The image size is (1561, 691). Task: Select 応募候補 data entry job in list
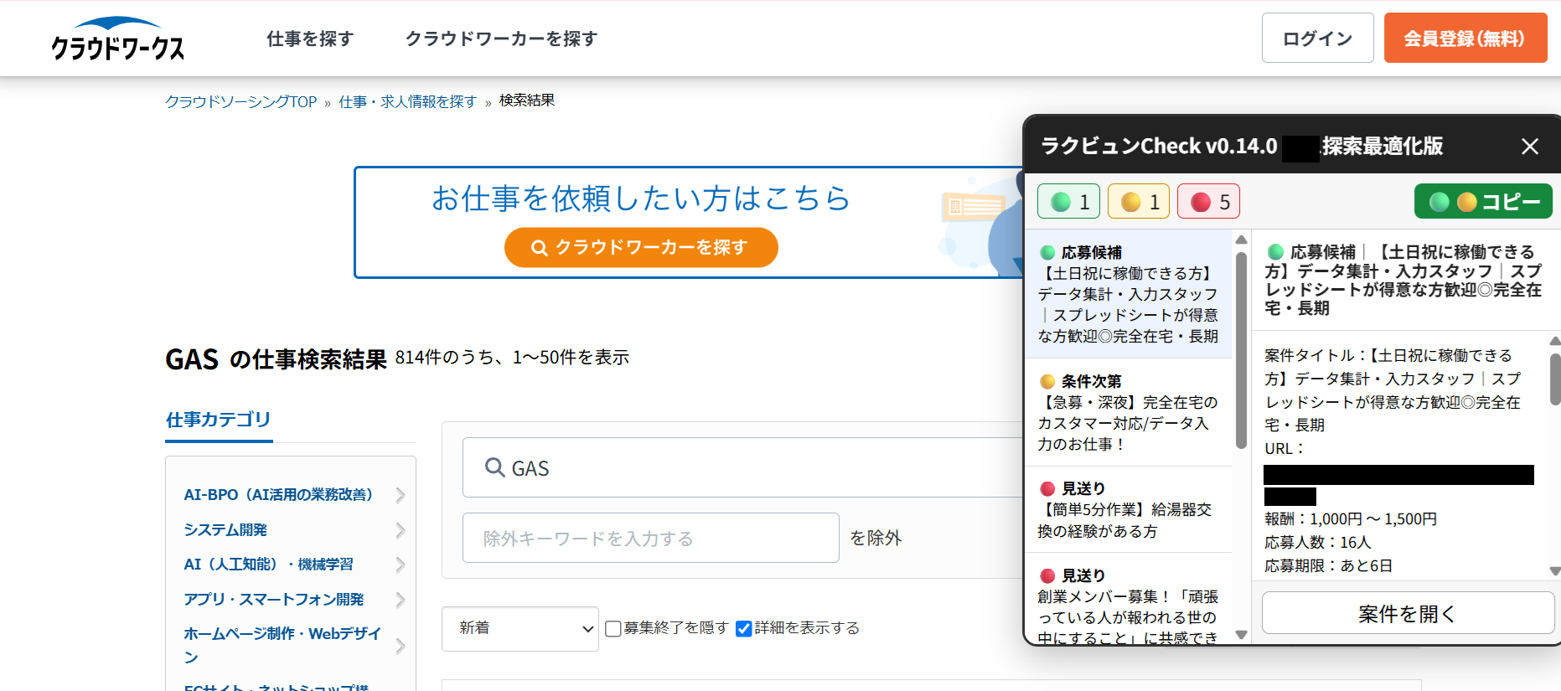[1128, 294]
